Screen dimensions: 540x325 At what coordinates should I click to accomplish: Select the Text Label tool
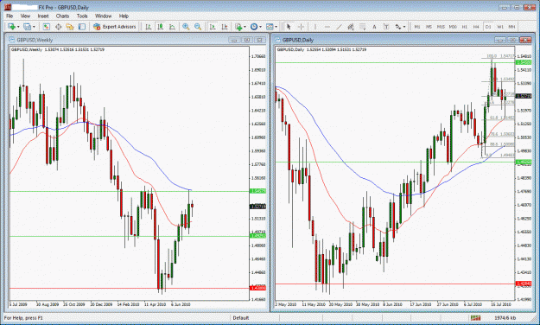386,27
